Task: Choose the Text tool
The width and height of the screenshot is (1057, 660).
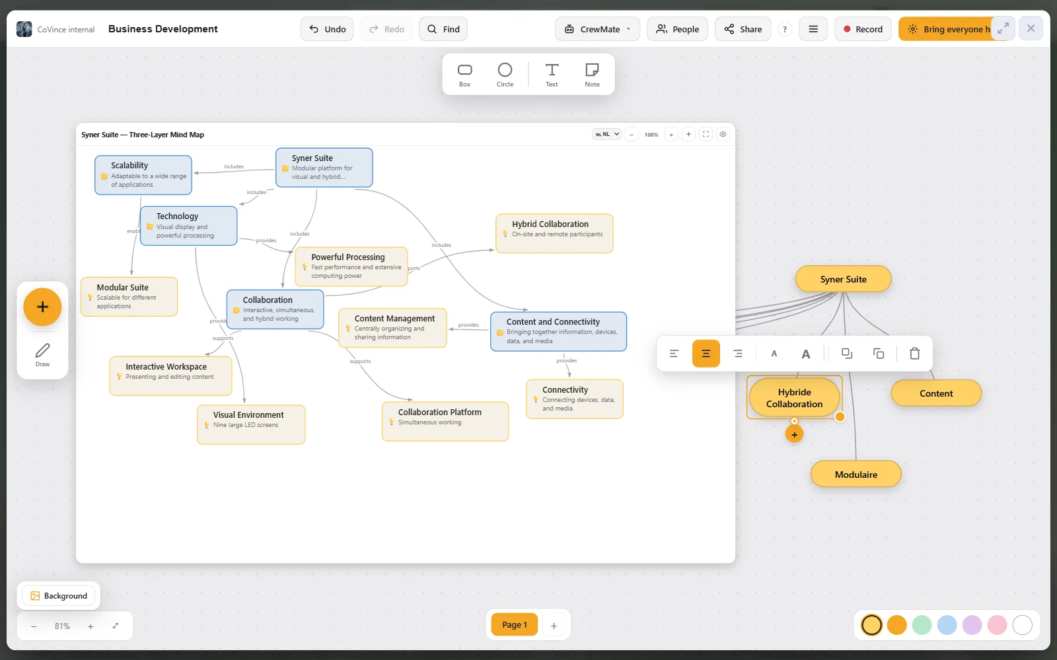Action: coord(552,75)
